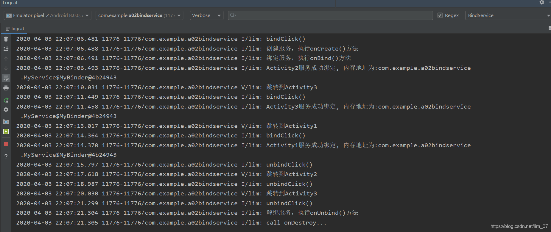
Task: Click the red stop icon
Action: [x=6, y=144]
